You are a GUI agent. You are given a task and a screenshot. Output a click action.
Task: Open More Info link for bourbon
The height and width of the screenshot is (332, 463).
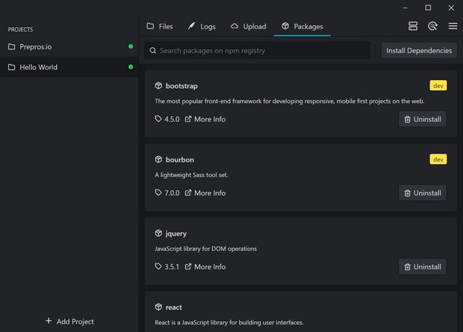pos(205,193)
